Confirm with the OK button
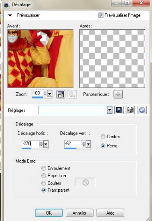This screenshot has width=152, height=221. tap(49, 213)
